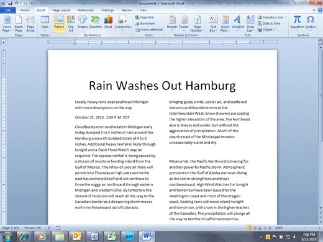Open the Clip Art pane
323x242 pixels.
71,23
